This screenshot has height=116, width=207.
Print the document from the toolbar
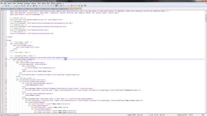pyautogui.click(x=16, y=6)
